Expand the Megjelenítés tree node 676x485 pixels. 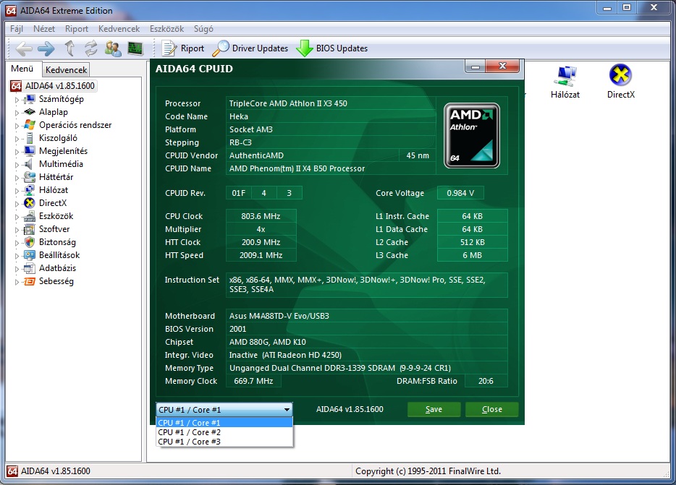click(17, 152)
